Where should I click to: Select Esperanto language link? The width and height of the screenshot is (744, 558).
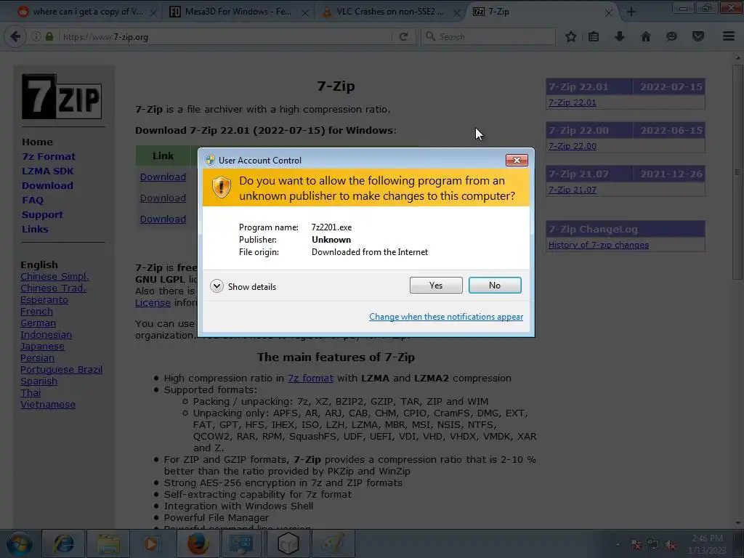coord(44,300)
